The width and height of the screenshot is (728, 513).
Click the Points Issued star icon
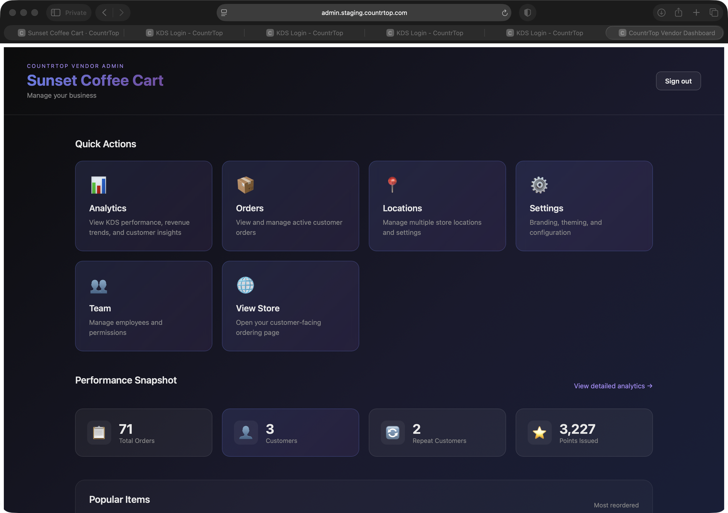[x=539, y=432]
